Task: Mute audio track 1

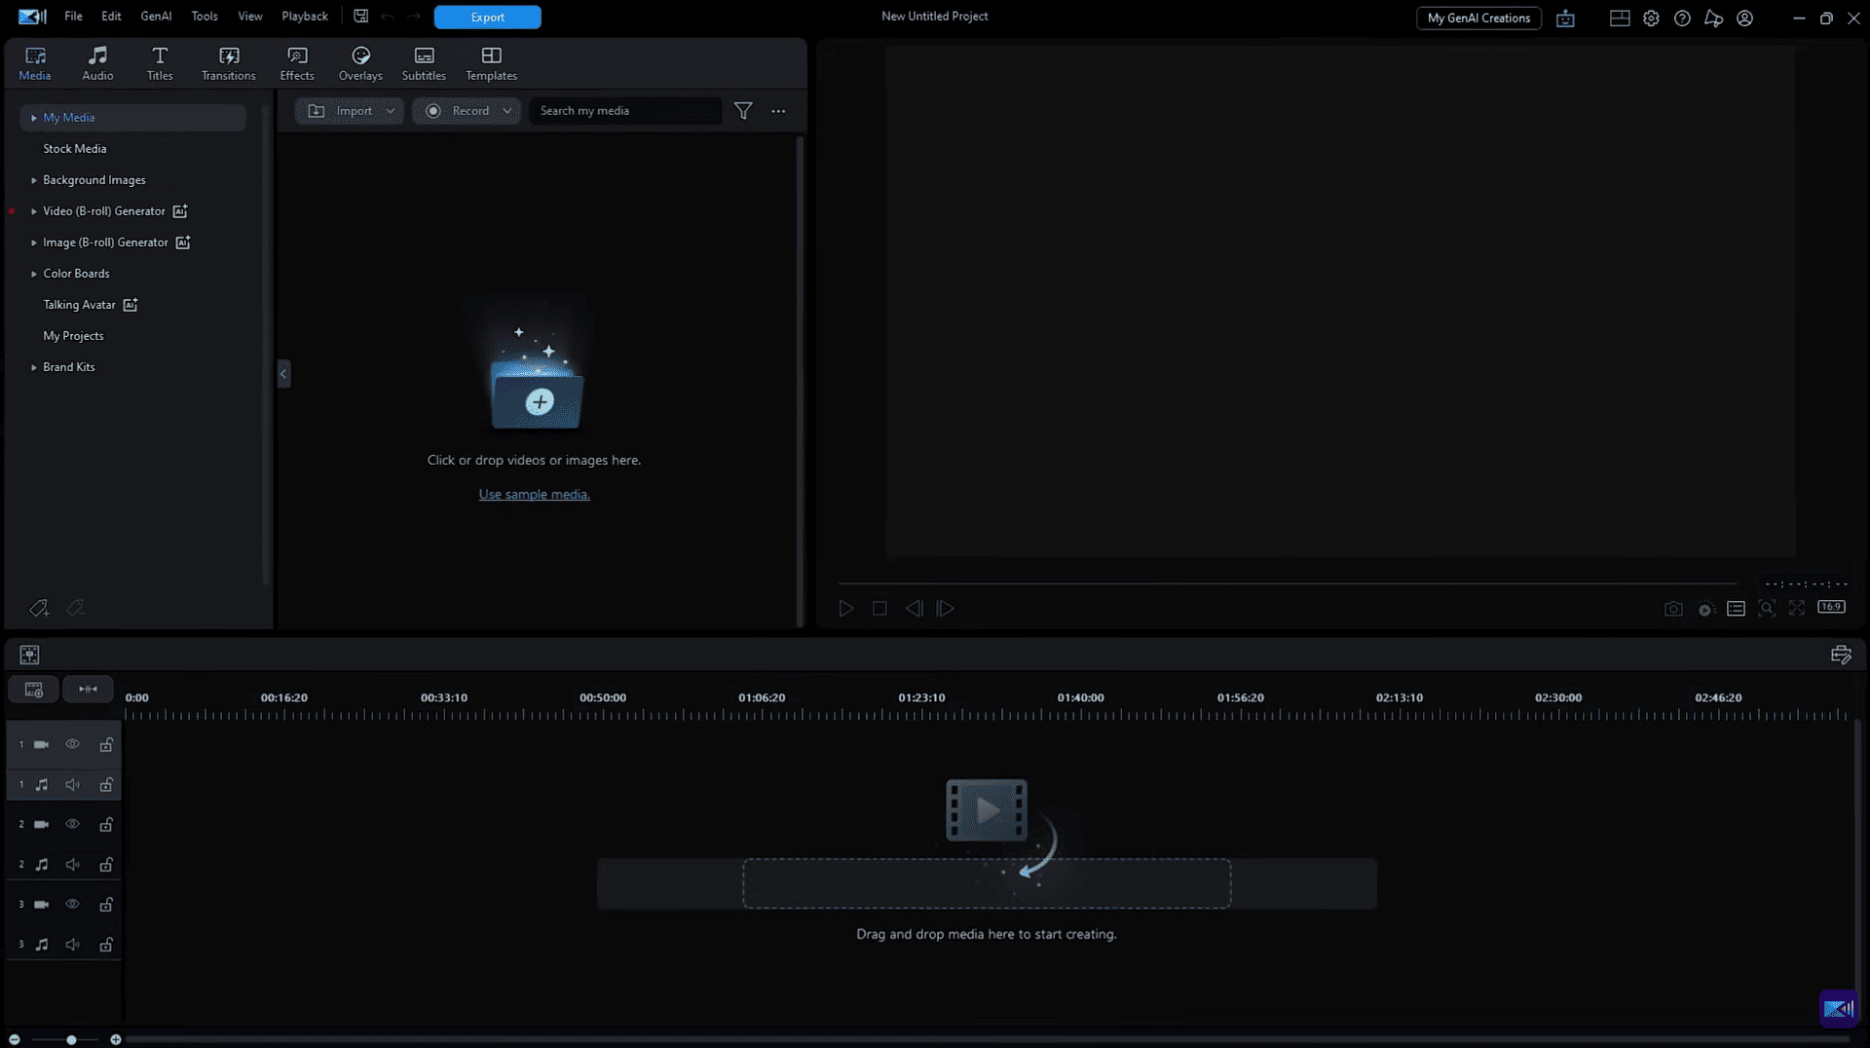Action: (x=72, y=784)
